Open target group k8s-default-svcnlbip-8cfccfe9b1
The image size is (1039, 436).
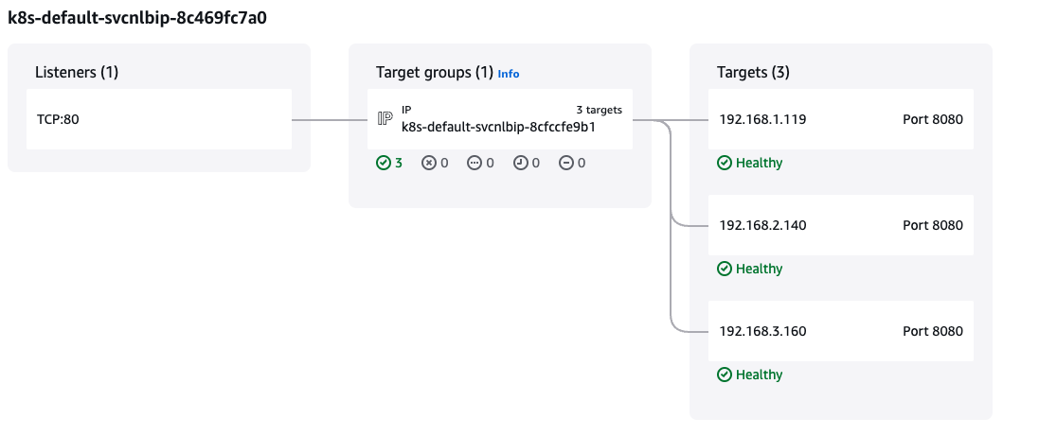[x=498, y=126]
